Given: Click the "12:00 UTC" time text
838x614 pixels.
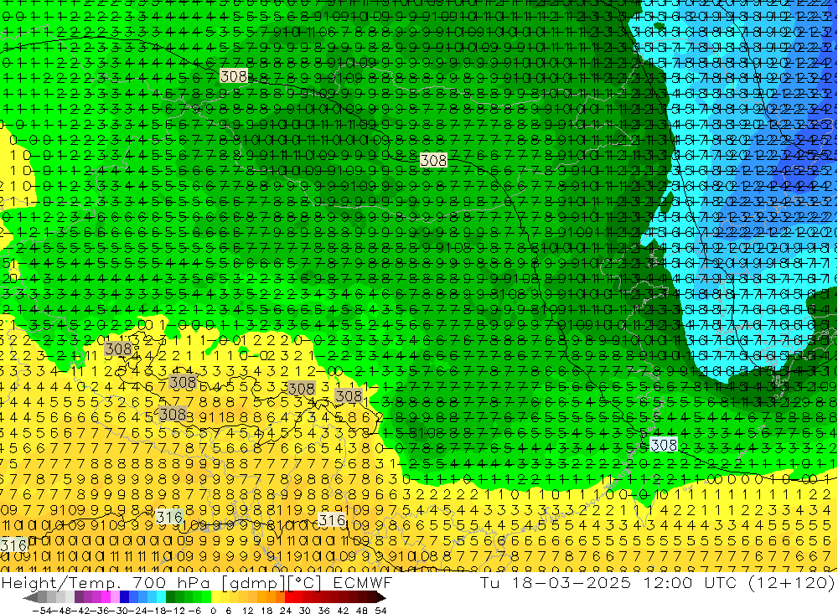Looking at the screenshot, I should [690, 582].
